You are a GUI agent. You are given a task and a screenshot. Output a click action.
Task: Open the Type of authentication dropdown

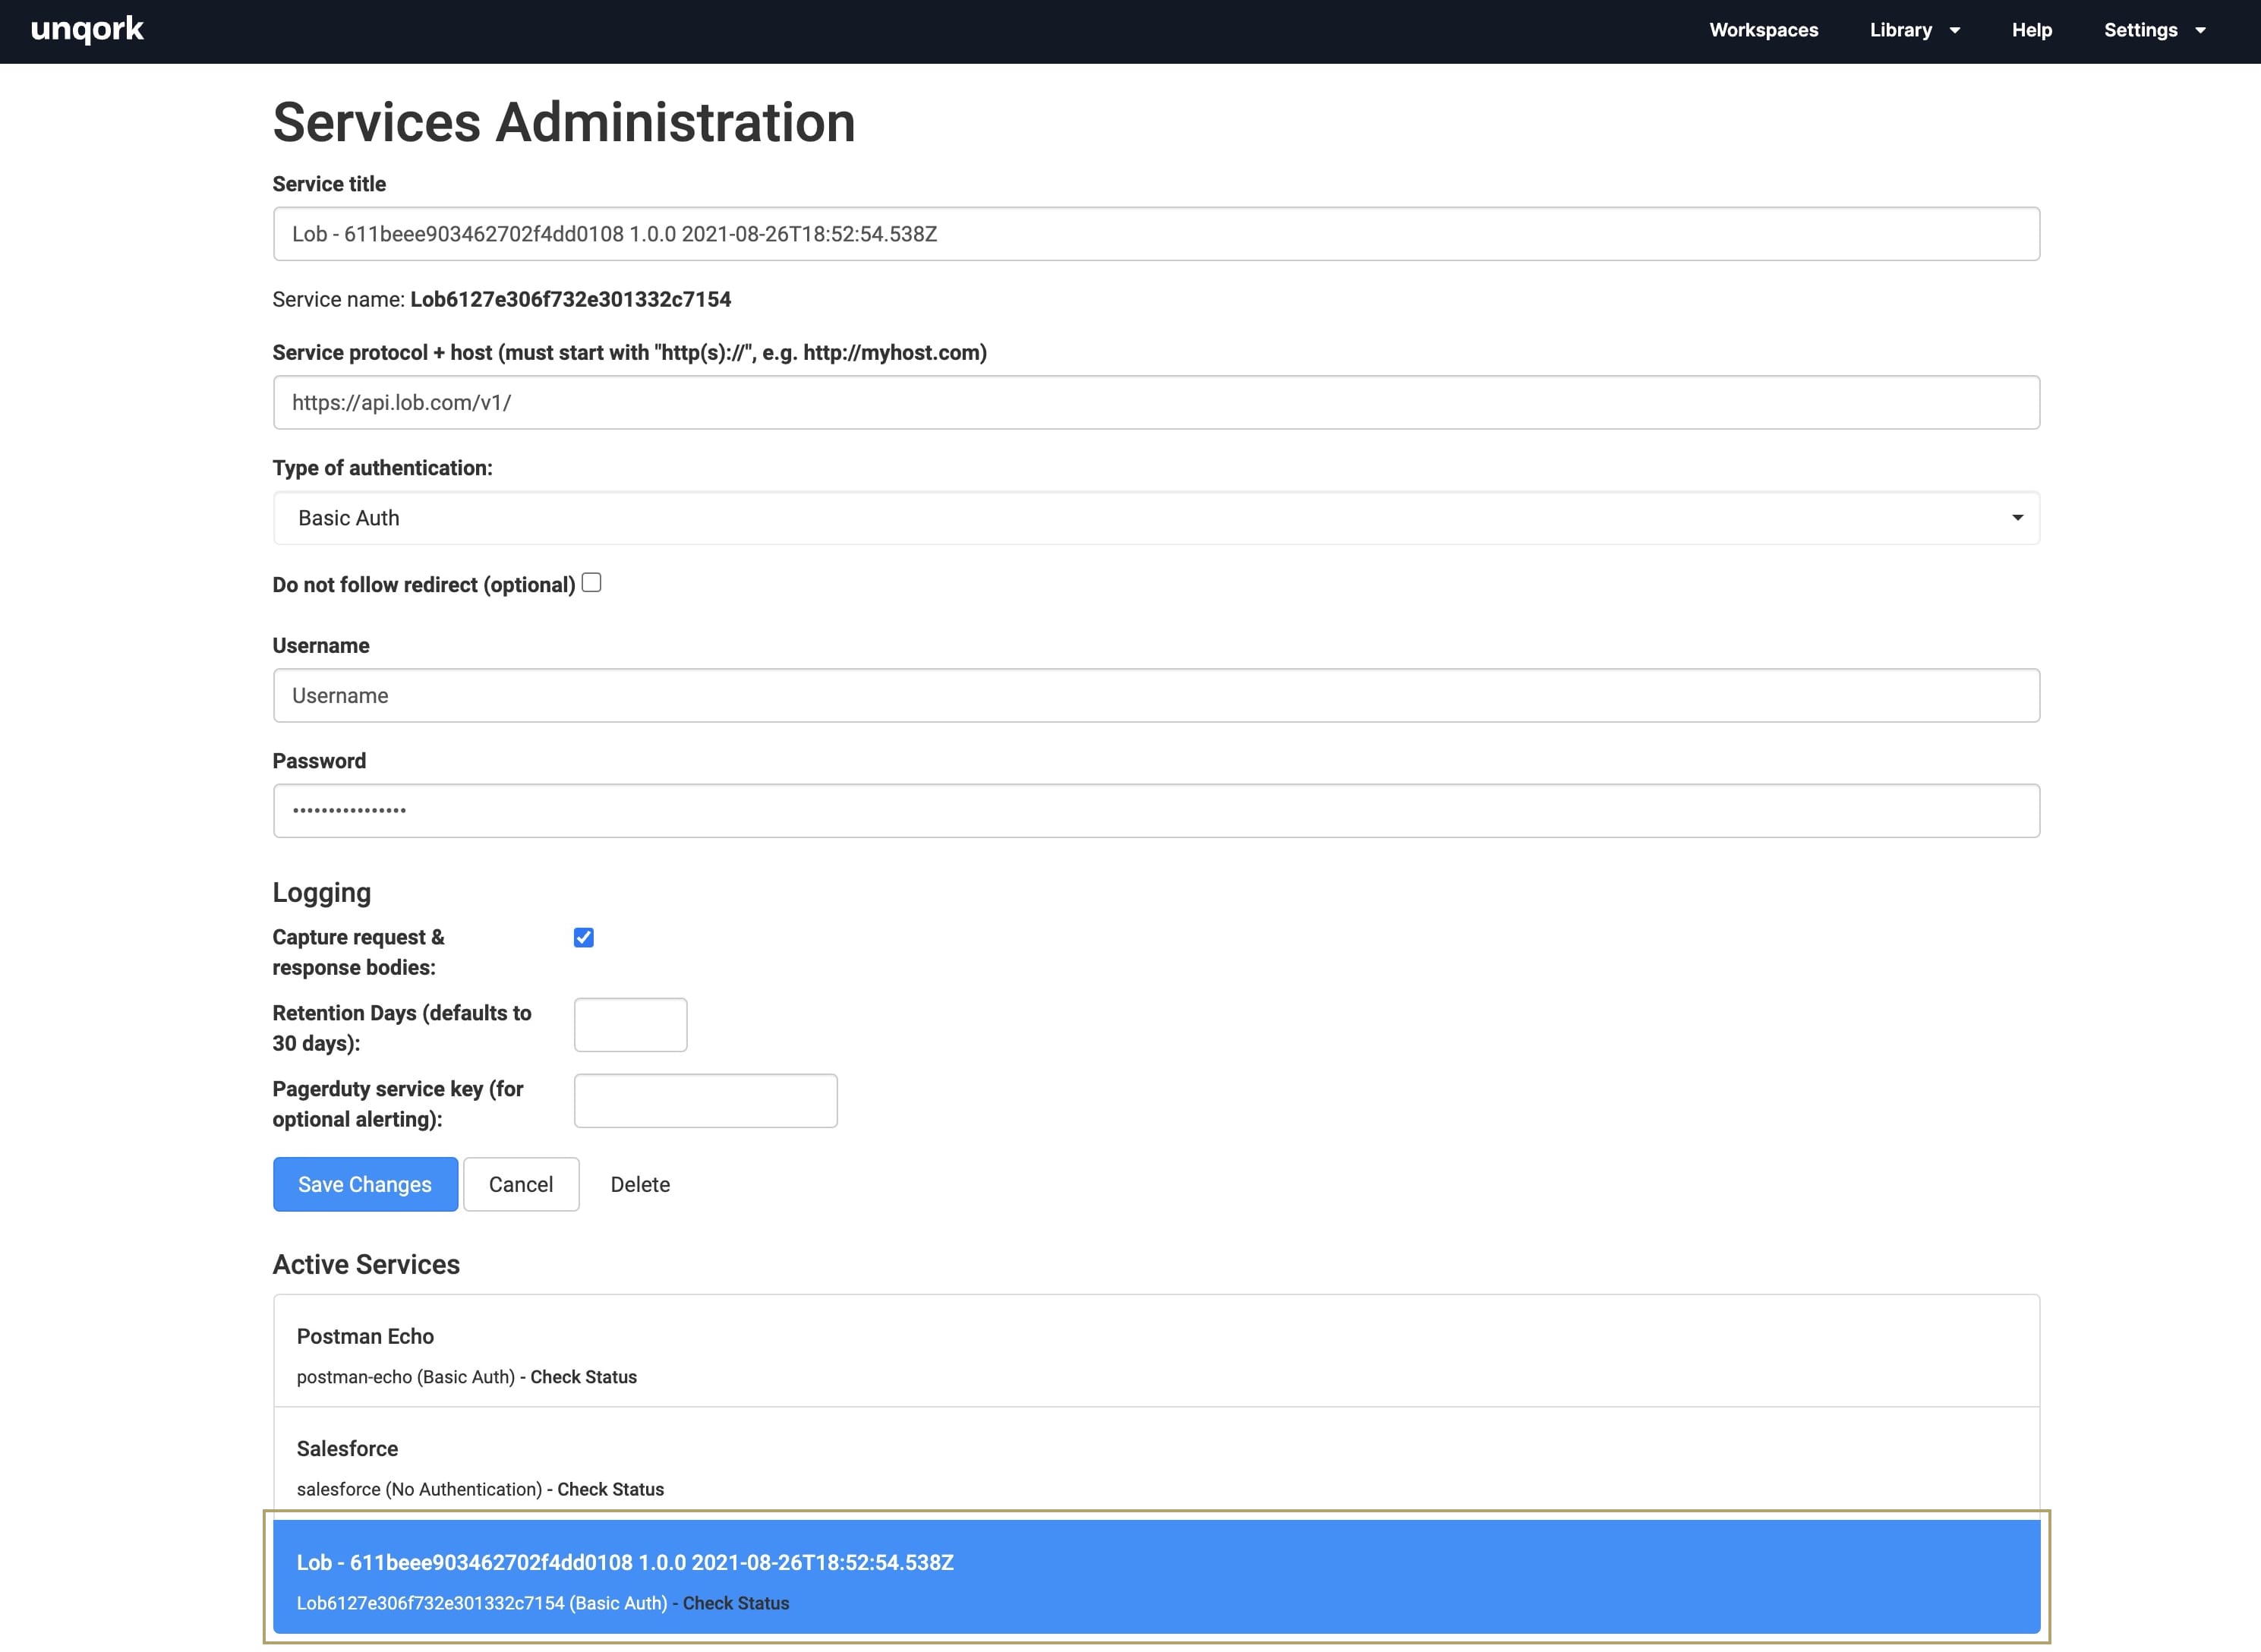1156,518
